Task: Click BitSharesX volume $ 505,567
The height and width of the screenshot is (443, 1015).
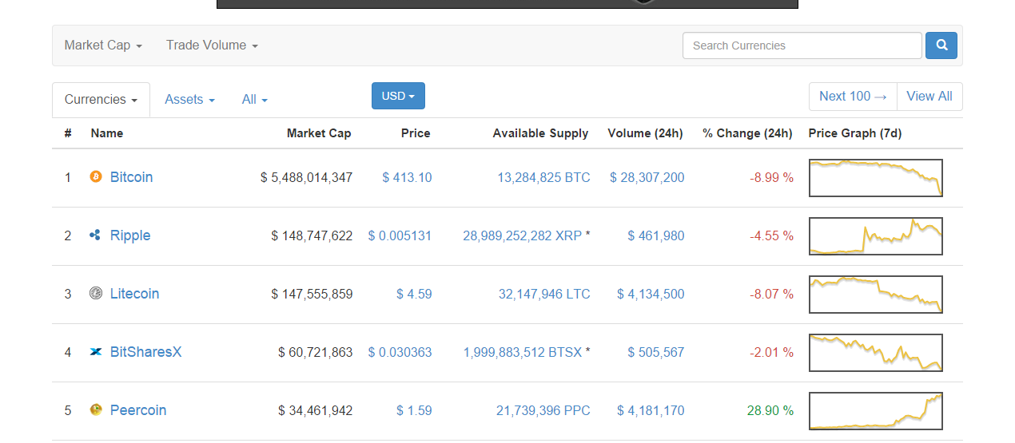Action: tap(656, 352)
